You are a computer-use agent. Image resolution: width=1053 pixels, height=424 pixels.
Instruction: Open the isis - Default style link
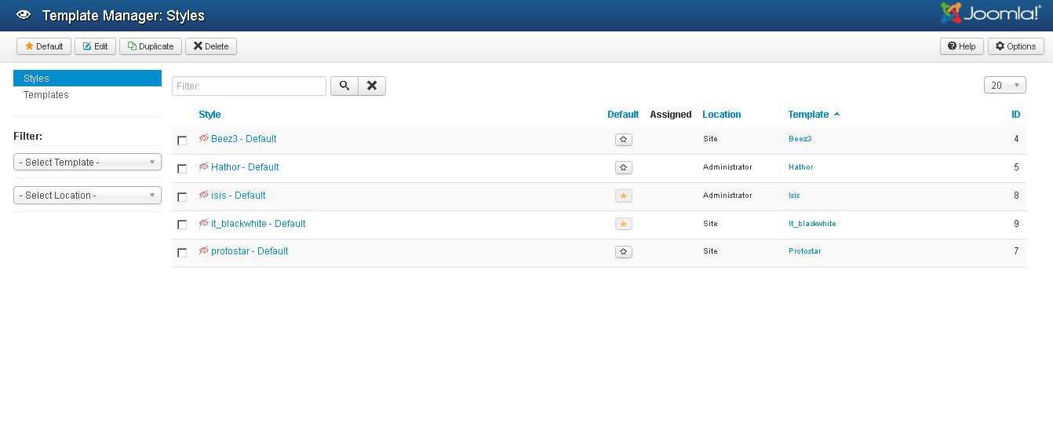[x=239, y=196]
